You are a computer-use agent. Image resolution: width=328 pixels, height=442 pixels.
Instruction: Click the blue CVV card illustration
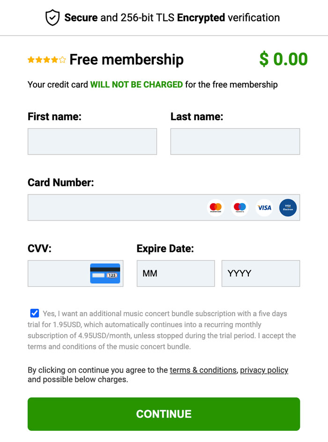click(x=104, y=273)
